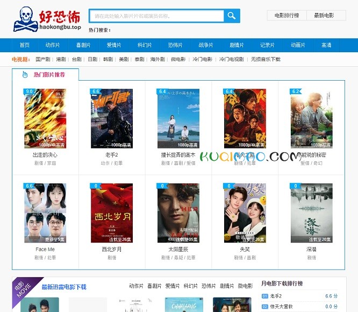This screenshot has height=312, width=358.
Task: Open the 西北岁月 poster
Action: [112, 213]
